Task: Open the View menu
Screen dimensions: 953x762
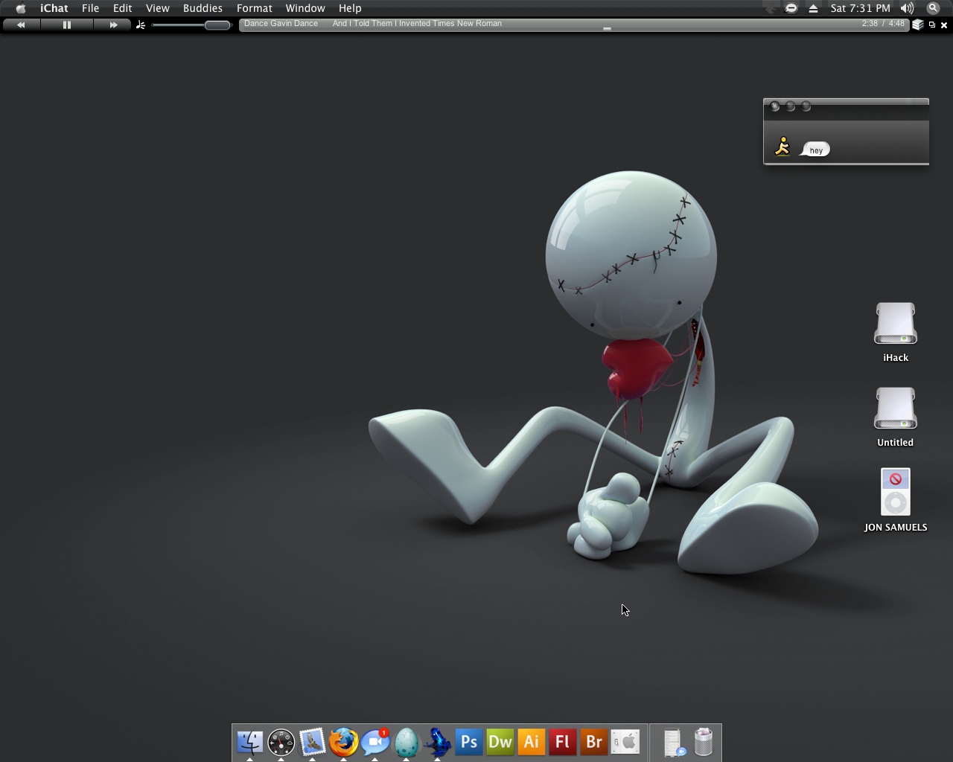Action: click(158, 8)
